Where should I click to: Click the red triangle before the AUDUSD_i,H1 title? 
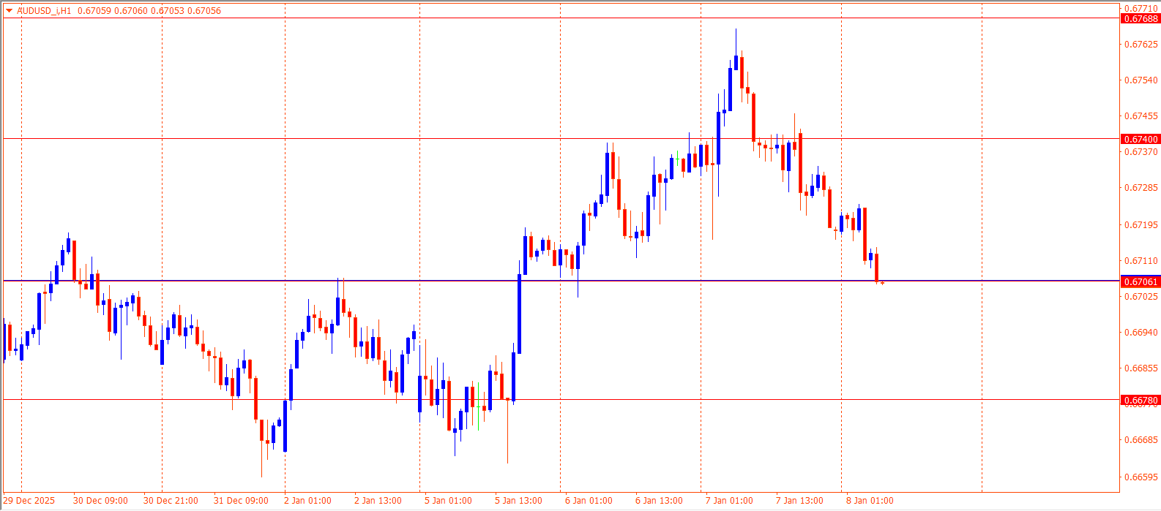point(9,11)
